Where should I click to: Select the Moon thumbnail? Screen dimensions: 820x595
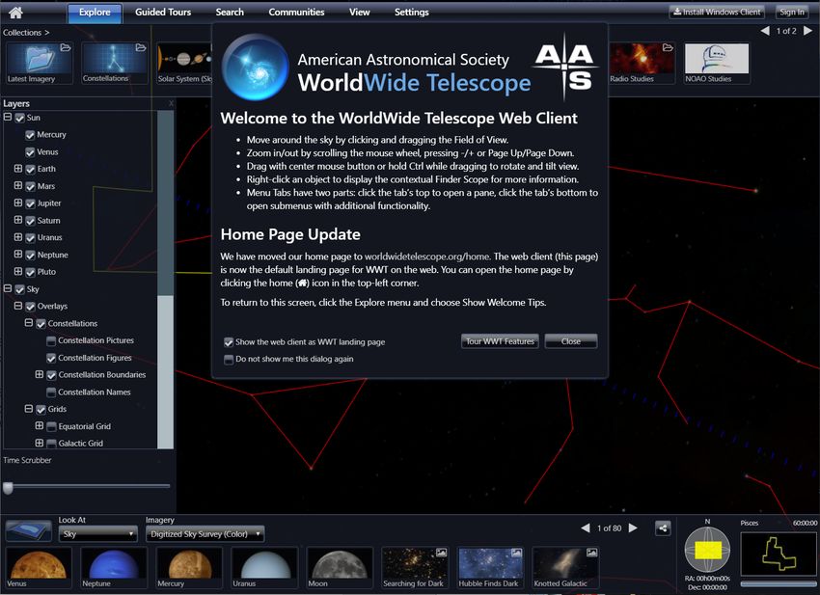(340, 568)
